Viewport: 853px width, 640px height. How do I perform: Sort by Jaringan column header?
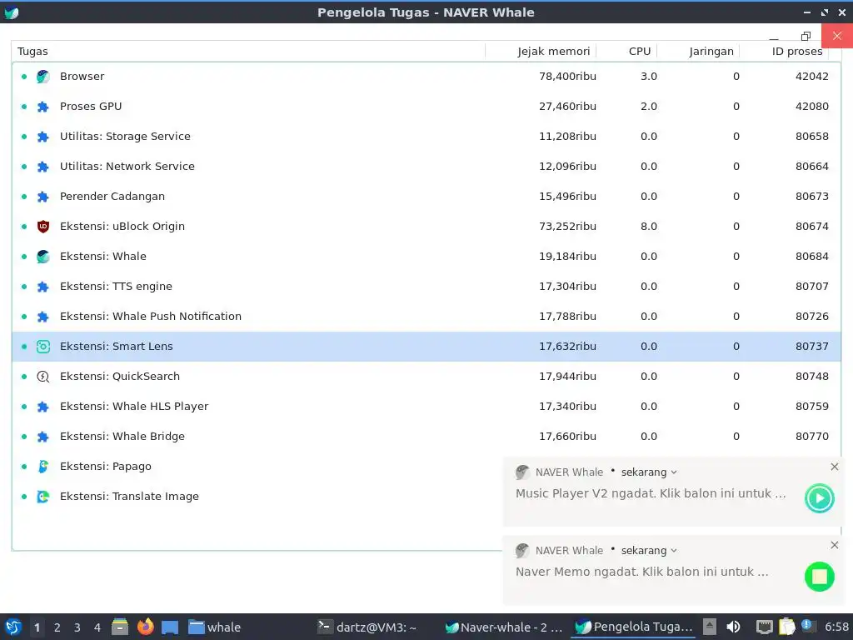tap(699, 51)
